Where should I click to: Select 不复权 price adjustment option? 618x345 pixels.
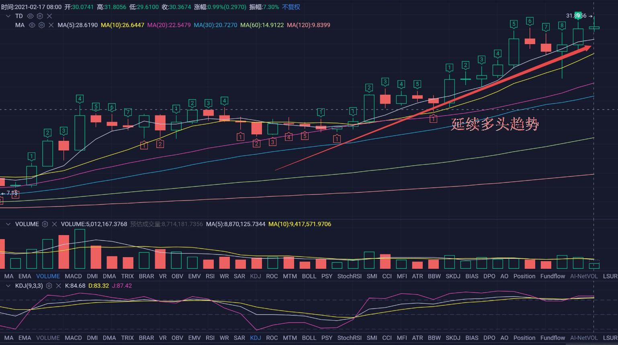pos(291,7)
